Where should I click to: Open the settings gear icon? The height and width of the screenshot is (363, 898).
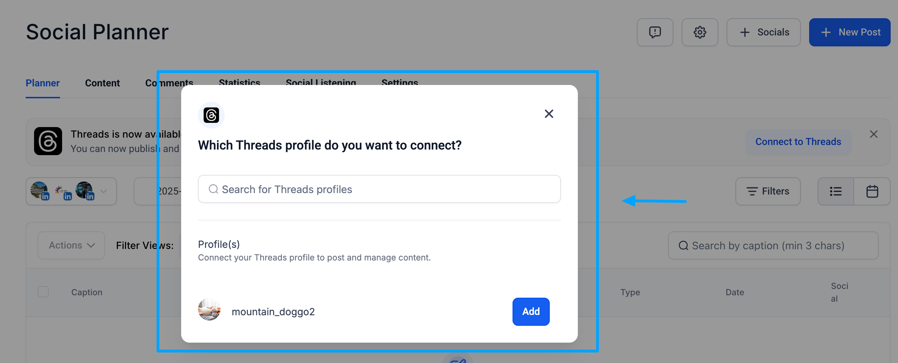click(x=700, y=32)
